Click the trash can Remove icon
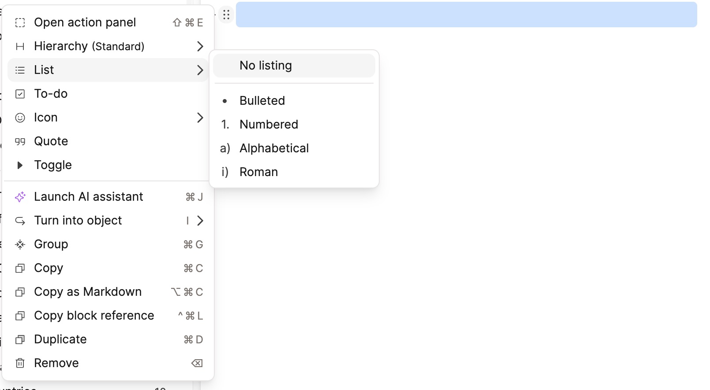710x390 pixels. [20, 363]
